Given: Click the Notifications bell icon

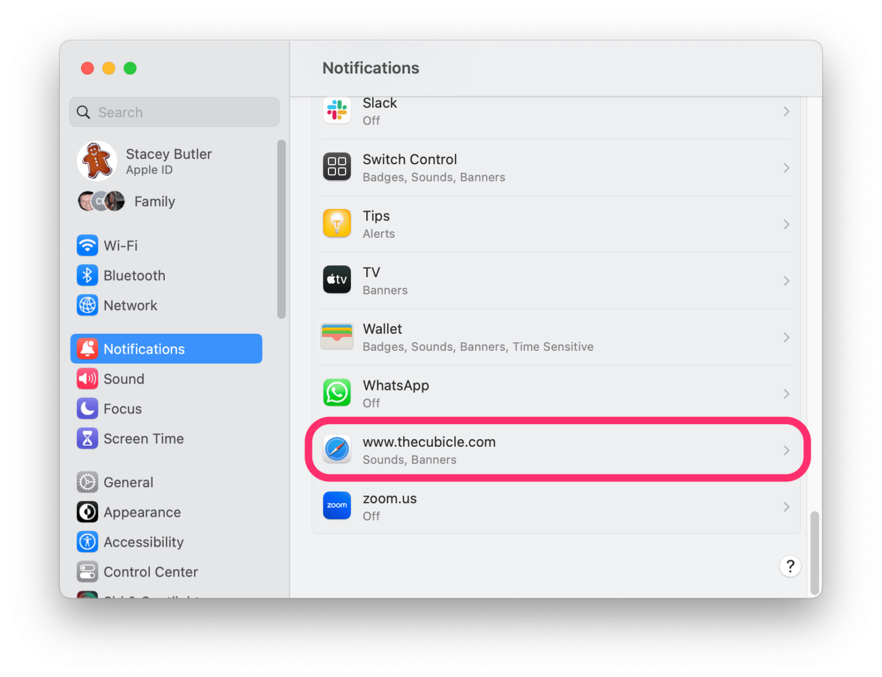Looking at the screenshot, I should point(87,349).
